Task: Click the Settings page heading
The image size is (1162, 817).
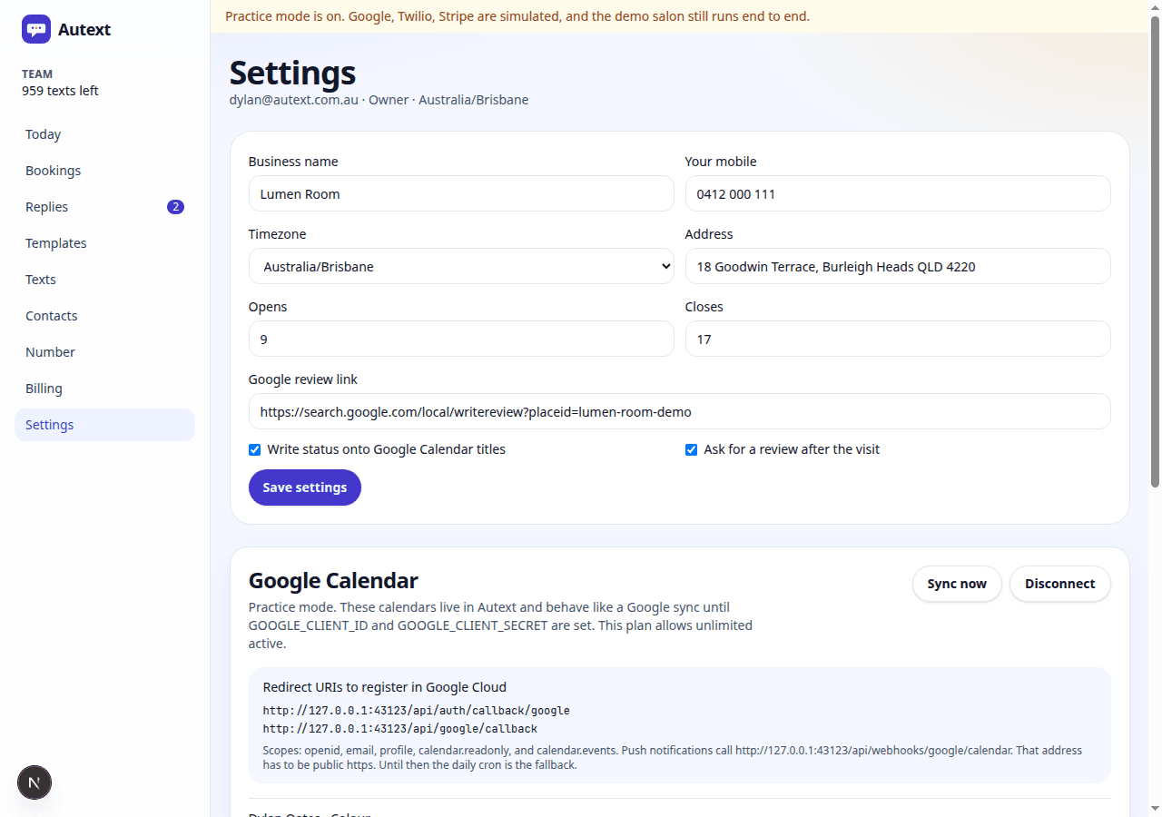Action: click(292, 73)
